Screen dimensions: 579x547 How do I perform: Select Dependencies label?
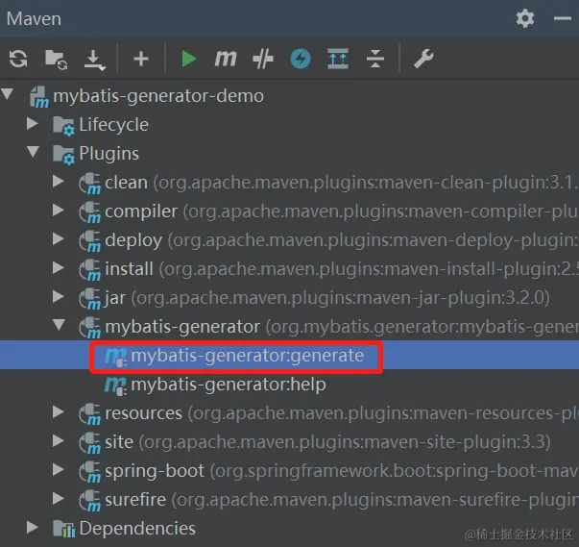pos(137,528)
